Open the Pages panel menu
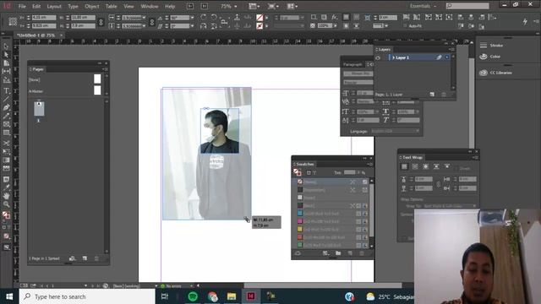Screen dimensions: 541x304 click(106, 69)
